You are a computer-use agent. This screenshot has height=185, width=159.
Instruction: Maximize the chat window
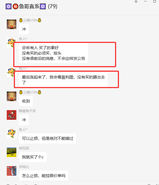[x=154, y=1]
